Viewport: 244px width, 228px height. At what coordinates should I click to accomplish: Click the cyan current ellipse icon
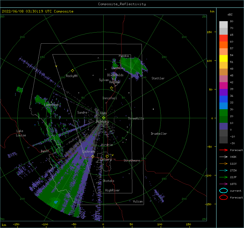point(223,191)
